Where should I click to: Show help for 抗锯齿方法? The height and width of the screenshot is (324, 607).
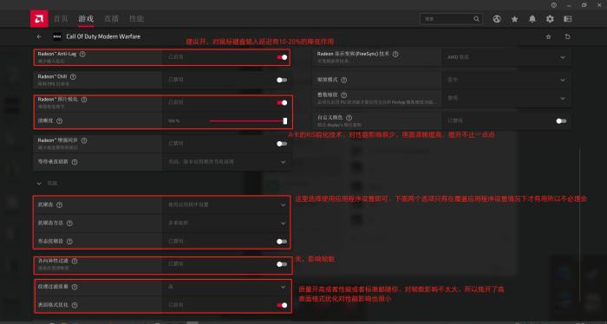(69, 224)
